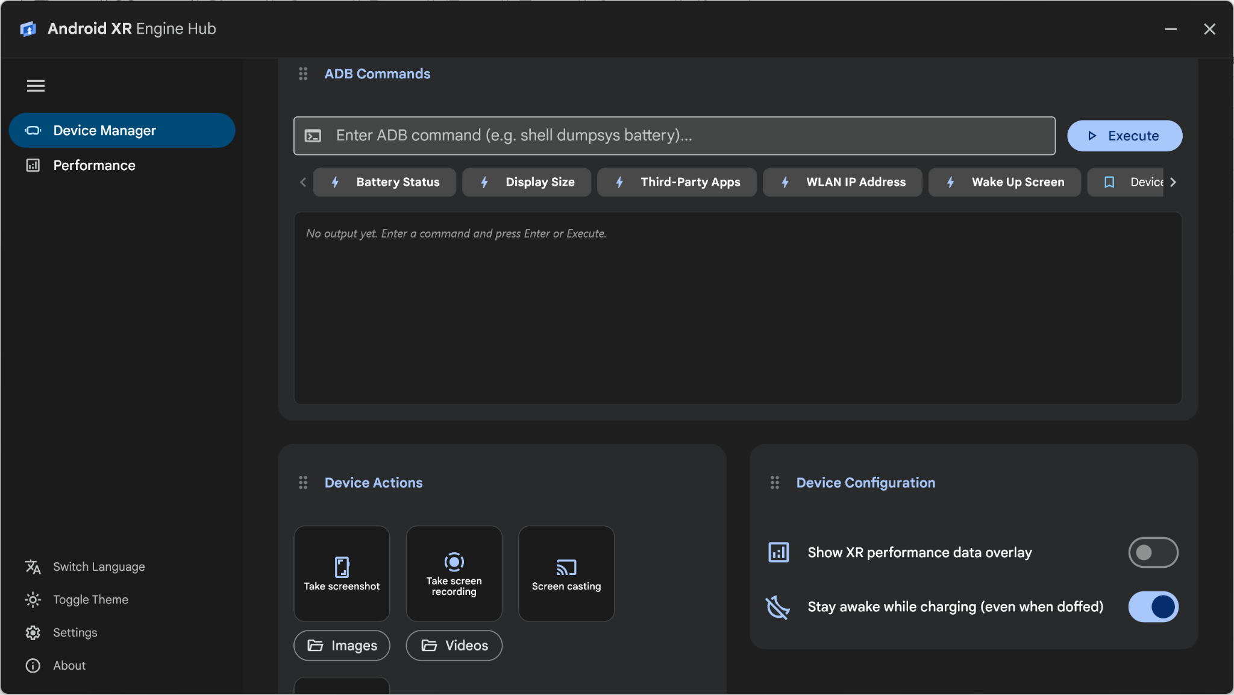The width and height of the screenshot is (1234, 695).
Task: Click the ADB Commands section title
Action: pyautogui.click(x=377, y=74)
